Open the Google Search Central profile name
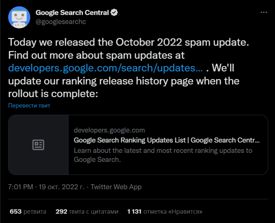Screen dimensions: 275x223 (x=72, y=13)
